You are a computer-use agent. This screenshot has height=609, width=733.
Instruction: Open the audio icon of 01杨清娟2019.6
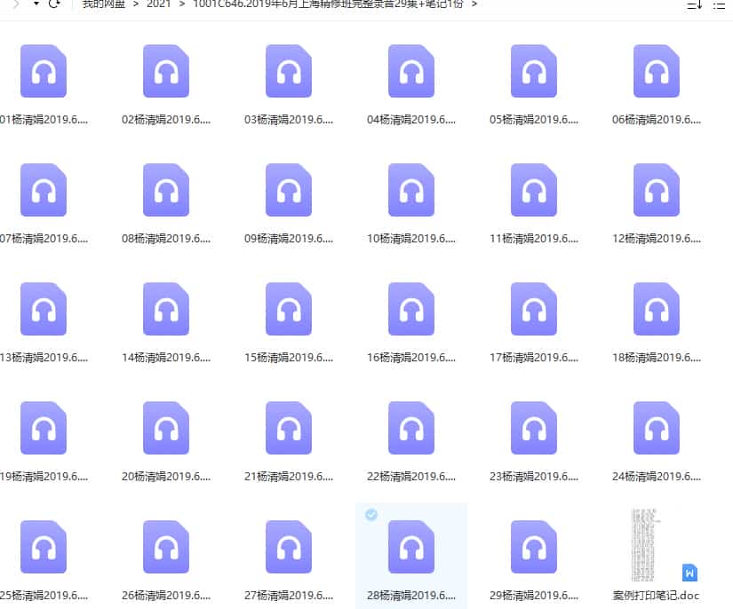[x=43, y=71]
